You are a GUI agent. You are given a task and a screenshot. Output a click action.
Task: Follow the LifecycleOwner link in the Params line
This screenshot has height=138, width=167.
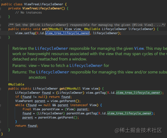point(86,65)
